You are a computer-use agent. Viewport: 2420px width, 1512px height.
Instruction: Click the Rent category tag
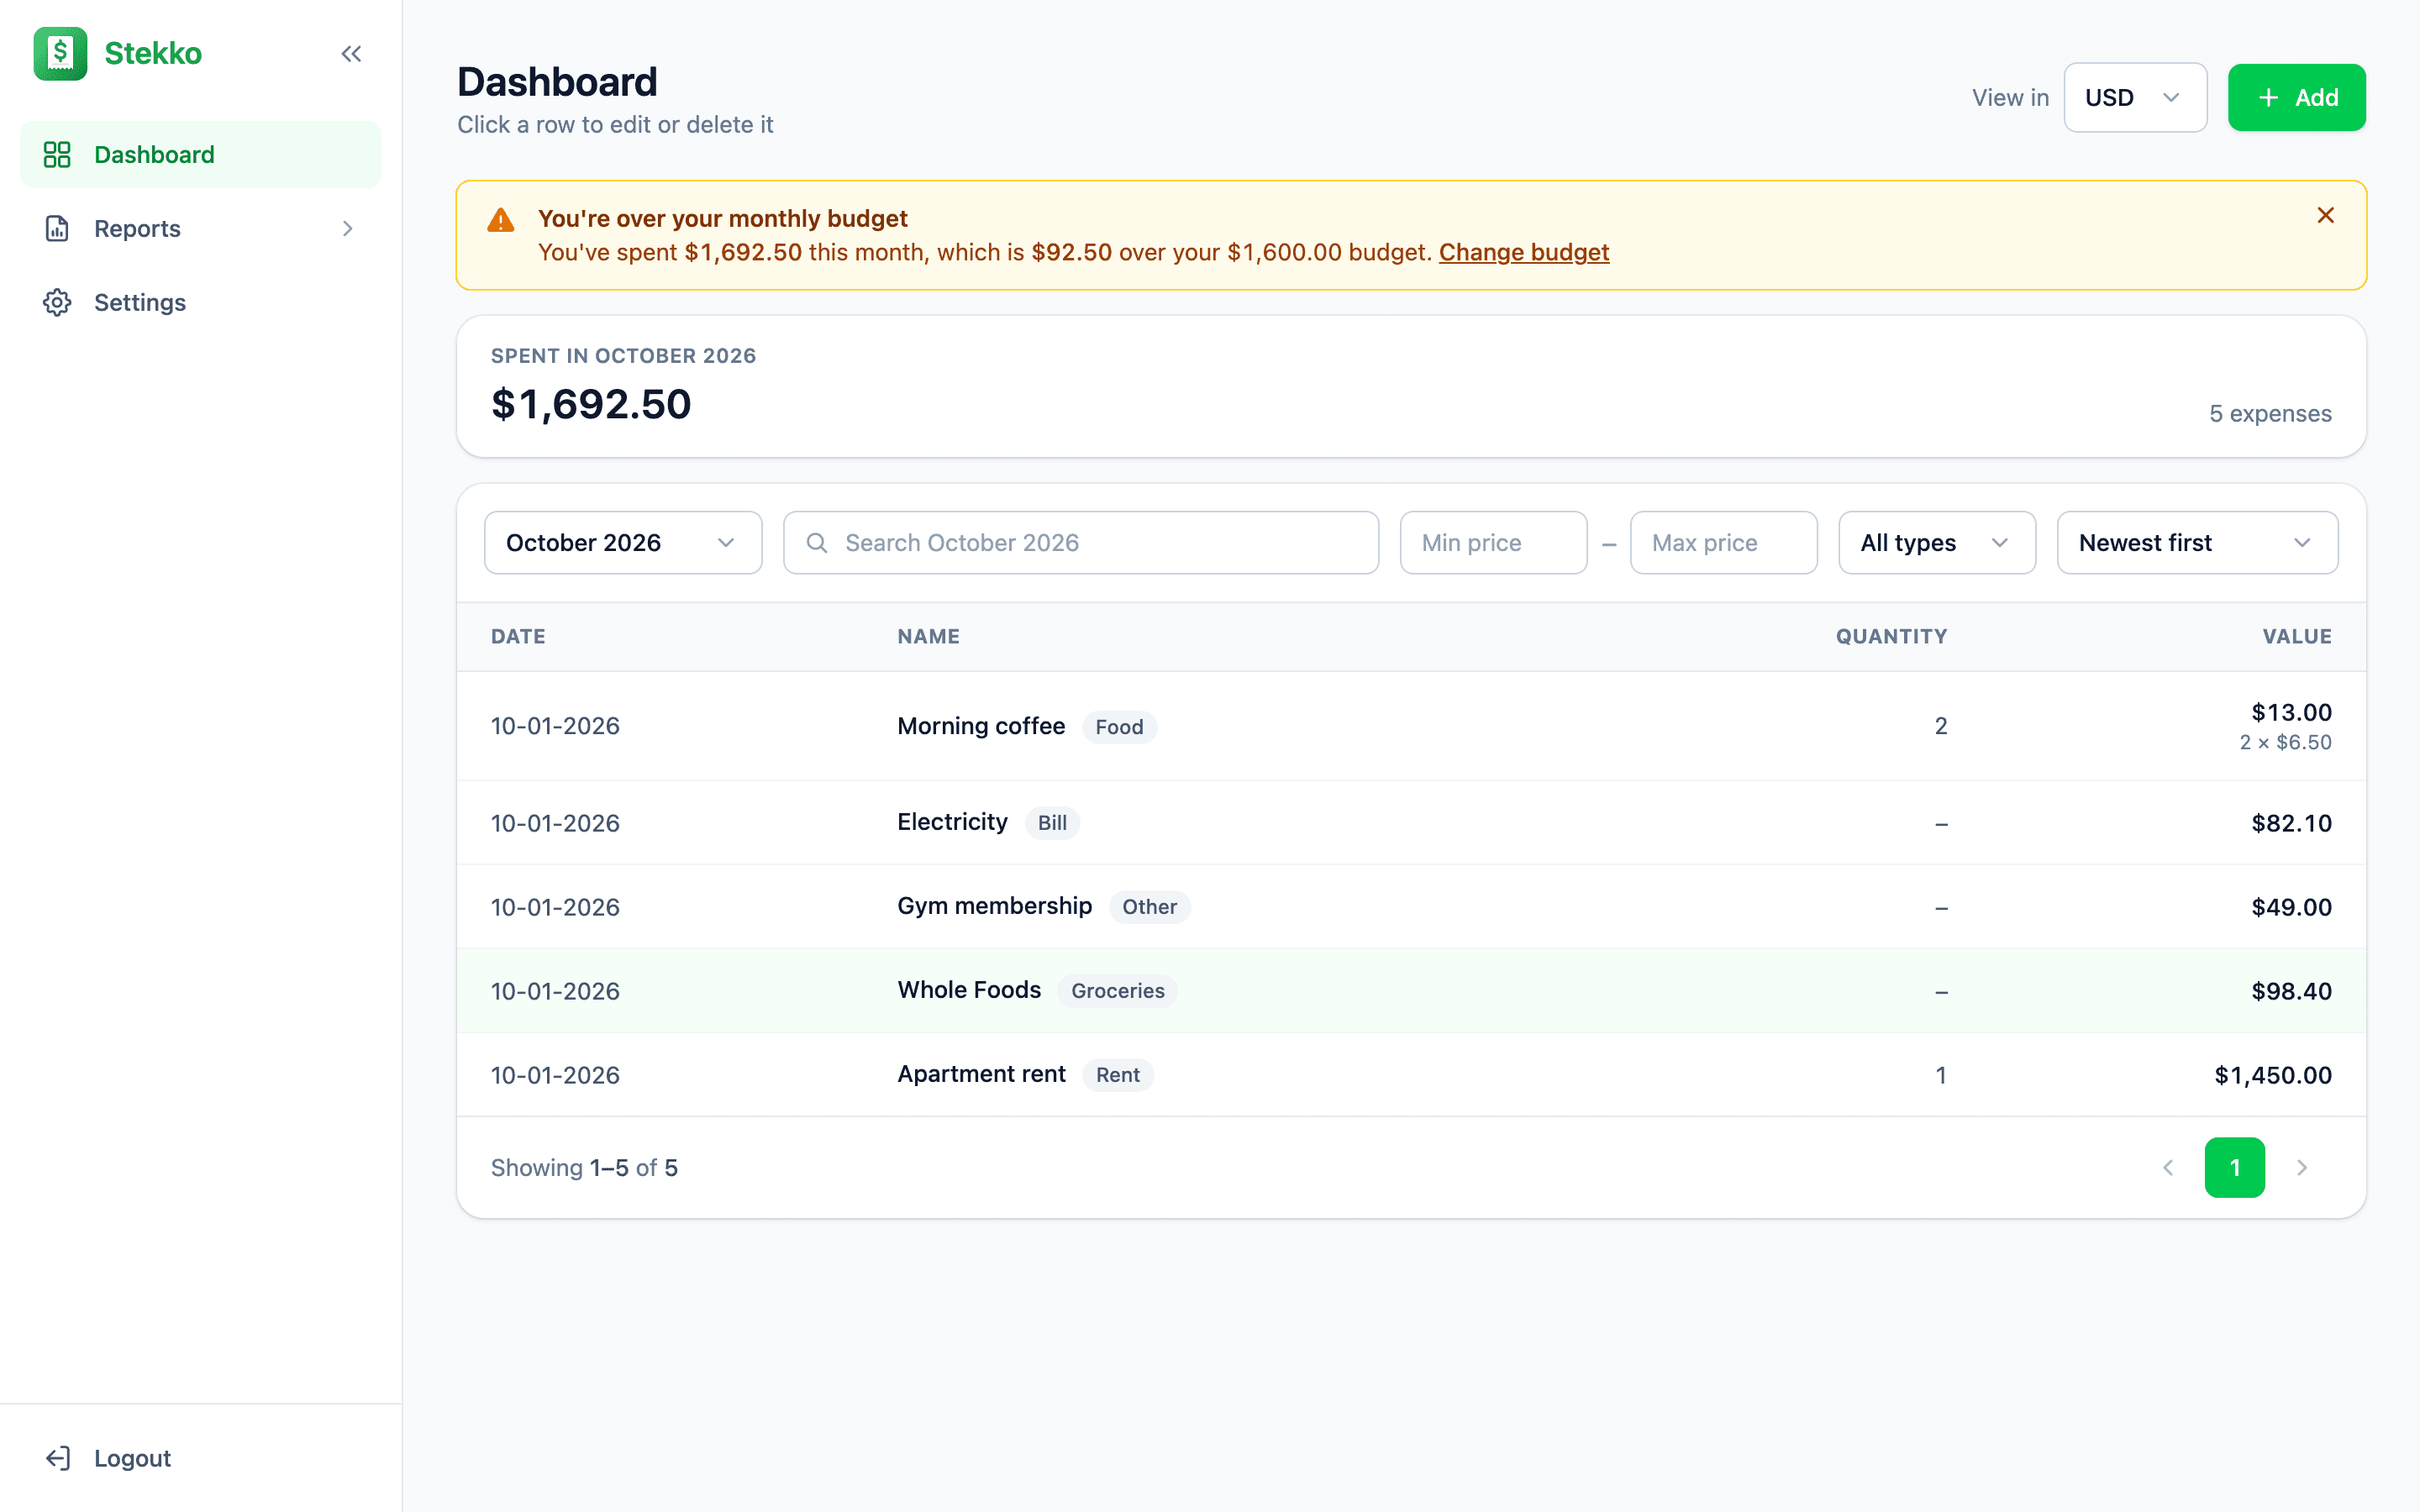coord(1117,1075)
